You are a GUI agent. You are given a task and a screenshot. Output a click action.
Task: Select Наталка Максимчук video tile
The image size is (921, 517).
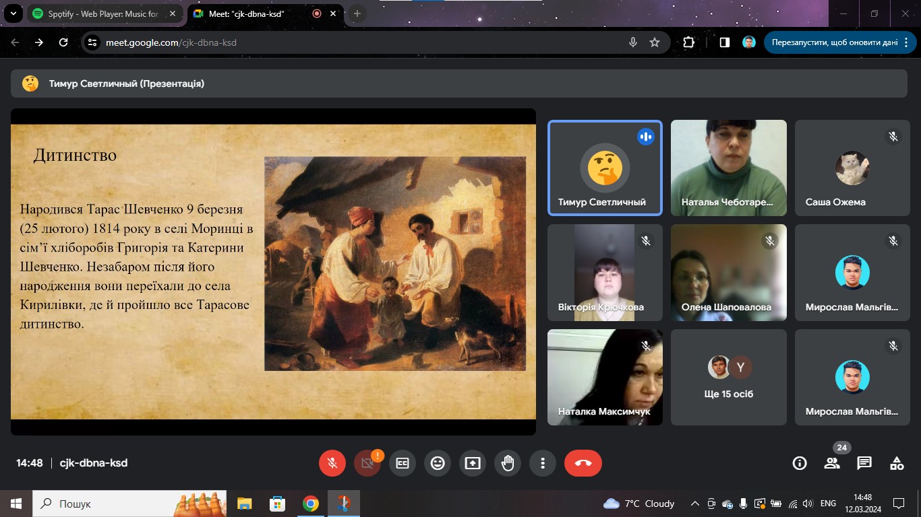[x=605, y=377]
